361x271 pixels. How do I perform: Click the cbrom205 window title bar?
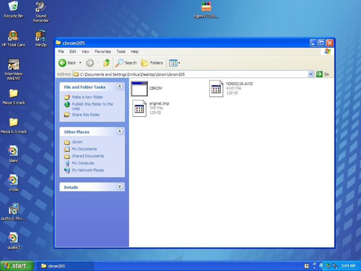tap(182, 43)
